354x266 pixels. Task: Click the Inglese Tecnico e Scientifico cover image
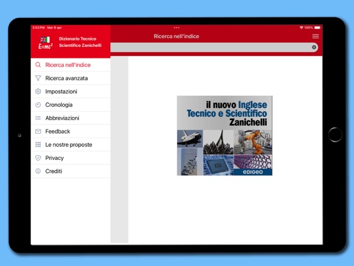(224, 136)
